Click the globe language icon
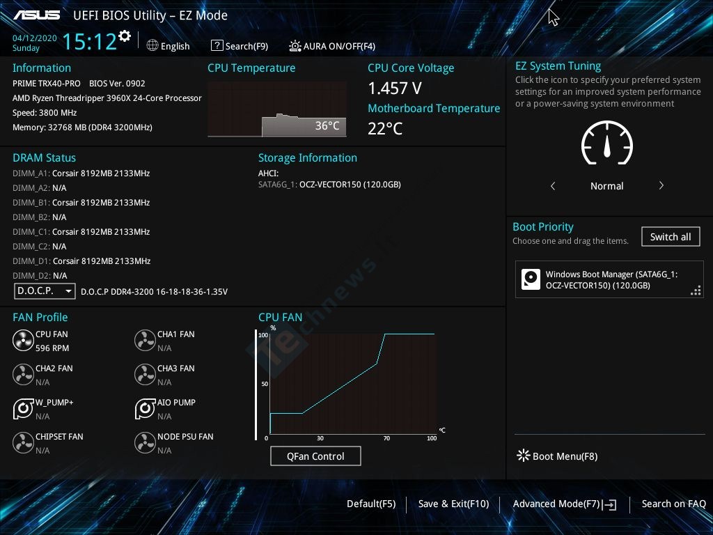 click(152, 45)
